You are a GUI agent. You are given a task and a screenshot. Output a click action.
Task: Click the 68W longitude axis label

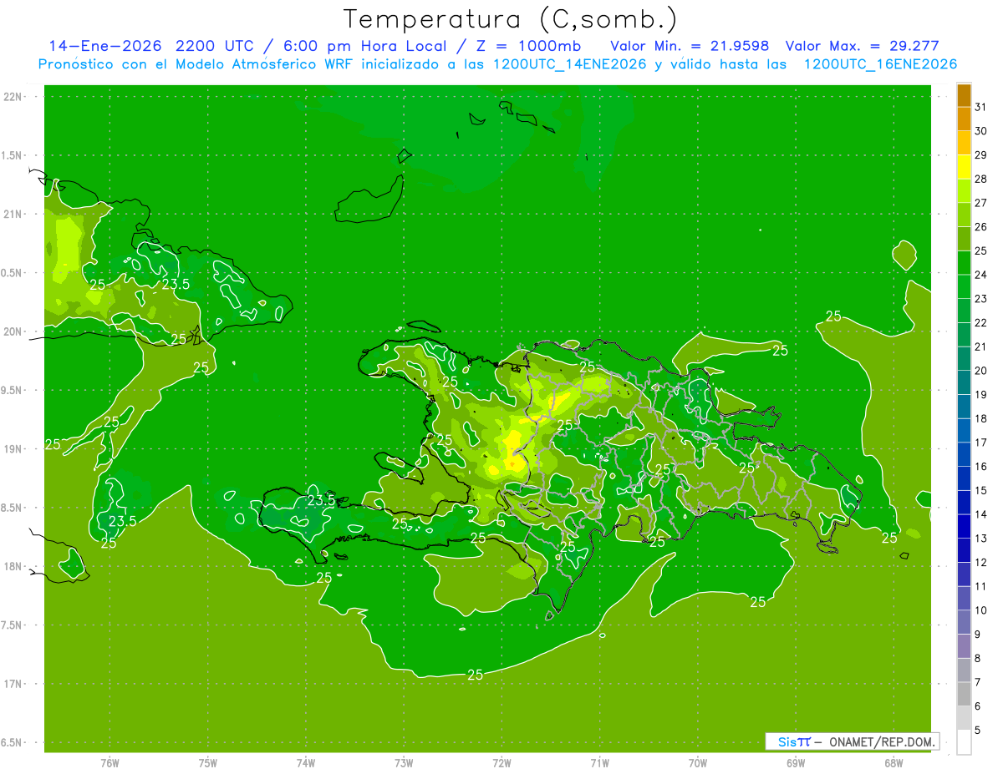(x=893, y=762)
